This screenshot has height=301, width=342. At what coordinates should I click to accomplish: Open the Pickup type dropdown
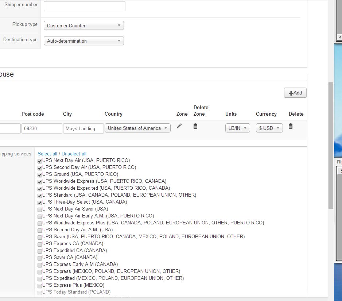pyautogui.click(x=84, y=26)
